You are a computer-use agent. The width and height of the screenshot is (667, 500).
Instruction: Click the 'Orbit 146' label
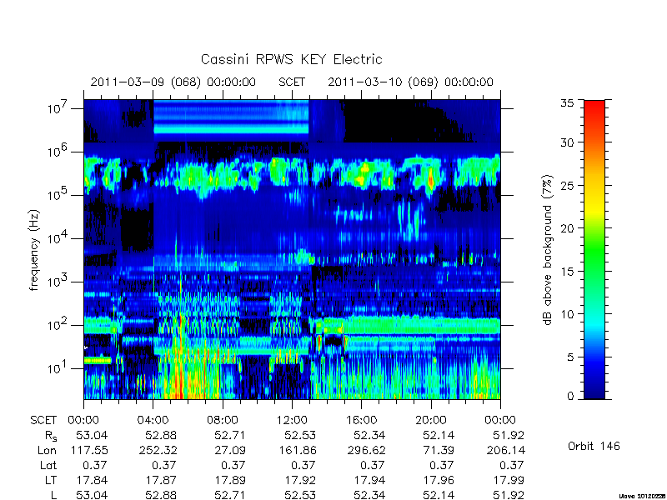pyautogui.click(x=594, y=446)
